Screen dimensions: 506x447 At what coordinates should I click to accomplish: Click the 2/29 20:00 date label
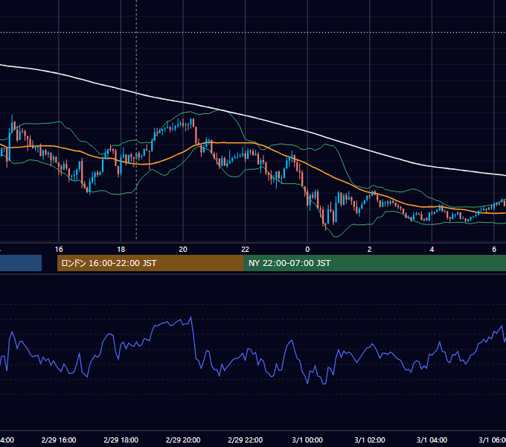click(183, 440)
